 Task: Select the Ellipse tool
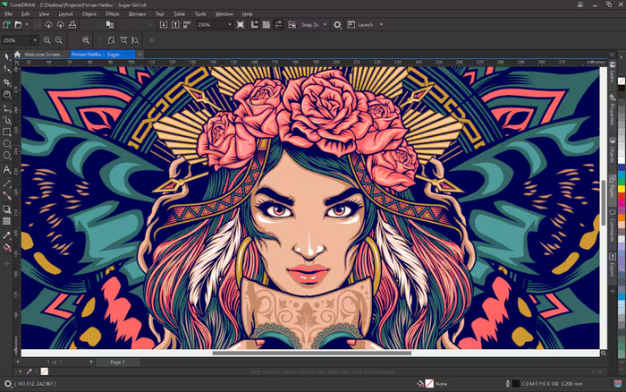click(7, 144)
